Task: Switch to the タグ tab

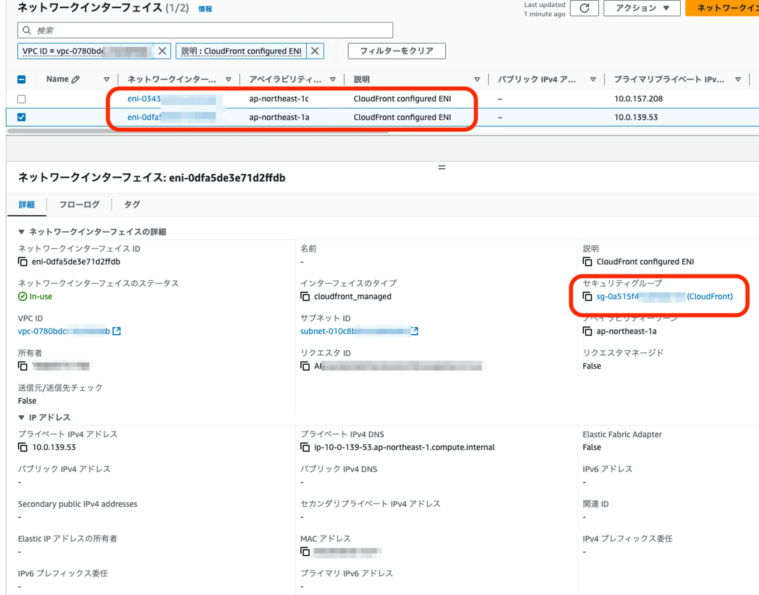Action: click(x=132, y=205)
